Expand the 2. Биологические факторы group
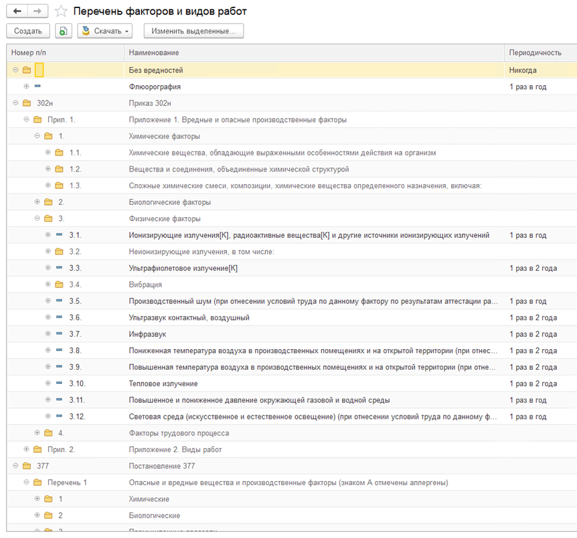Viewport: 577px width, 538px height. point(37,202)
